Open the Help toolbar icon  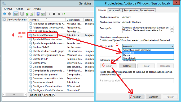[38, 14]
